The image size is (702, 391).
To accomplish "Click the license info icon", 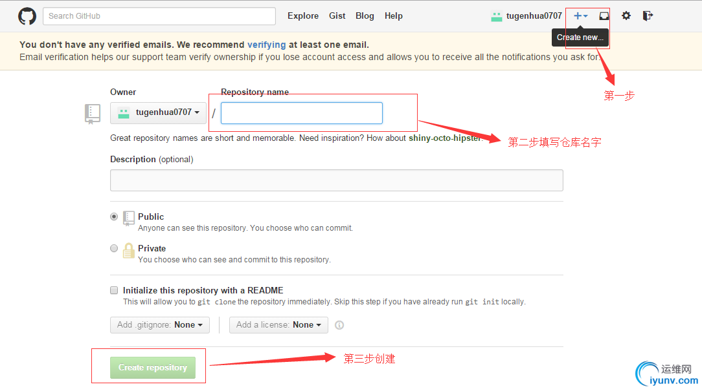I will click(339, 325).
